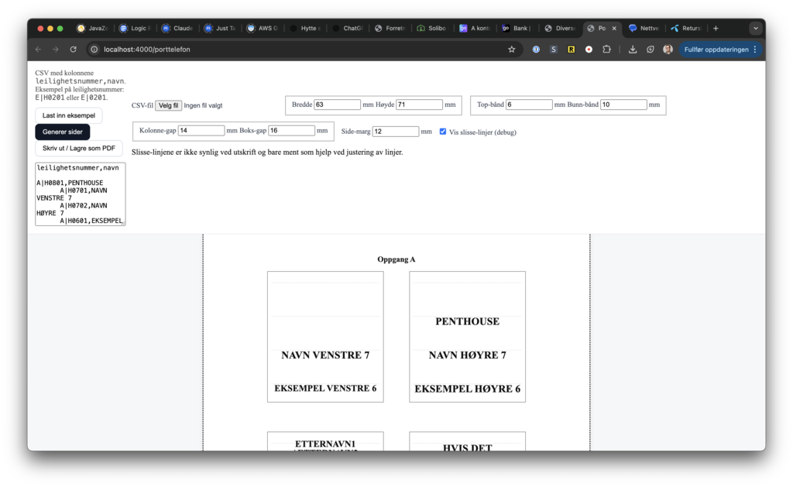The width and height of the screenshot is (793, 487).
Task: Click the profile avatar in toolbar
Action: click(x=668, y=50)
